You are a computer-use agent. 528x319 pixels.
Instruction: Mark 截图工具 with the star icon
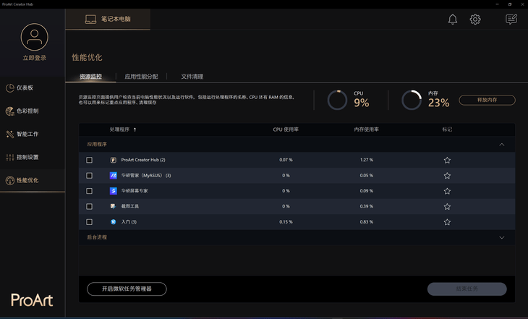tap(447, 207)
